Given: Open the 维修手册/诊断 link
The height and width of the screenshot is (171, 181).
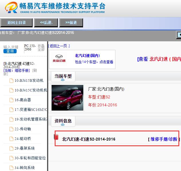Looking at the screenshot, I should [x=164, y=139].
